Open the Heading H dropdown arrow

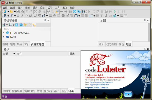(47, 16)
